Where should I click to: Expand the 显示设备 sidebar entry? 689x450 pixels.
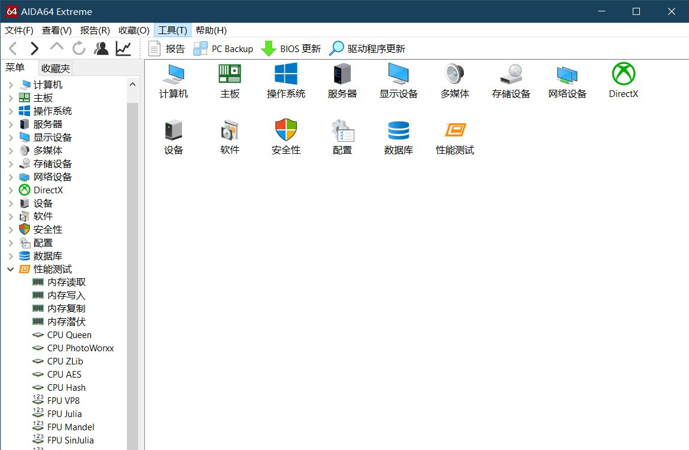click(10, 137)
